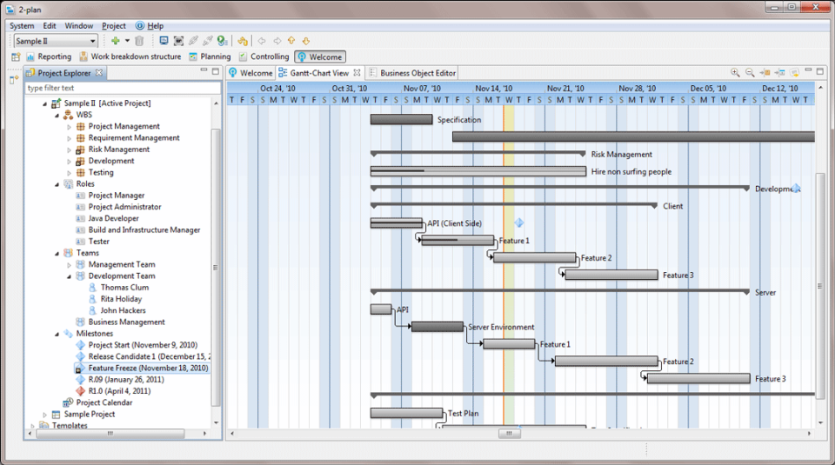835x465 pixels.
Task: Click the type filter text field
Action: 123,88
